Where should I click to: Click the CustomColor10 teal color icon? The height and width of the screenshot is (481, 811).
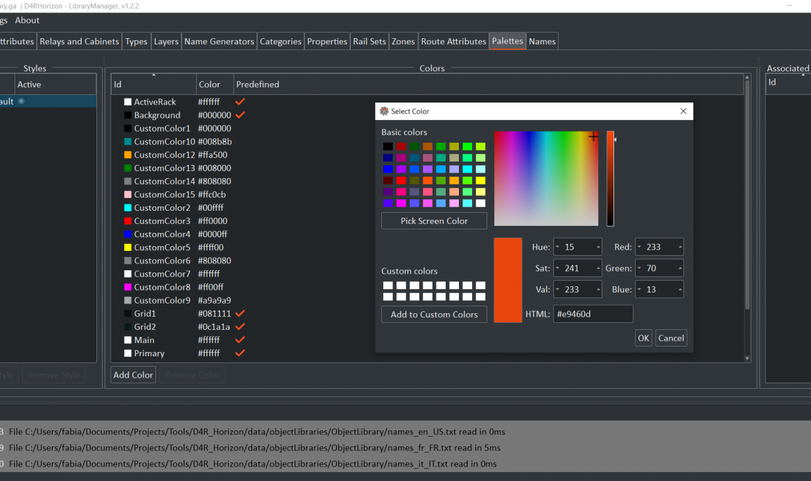128,142
